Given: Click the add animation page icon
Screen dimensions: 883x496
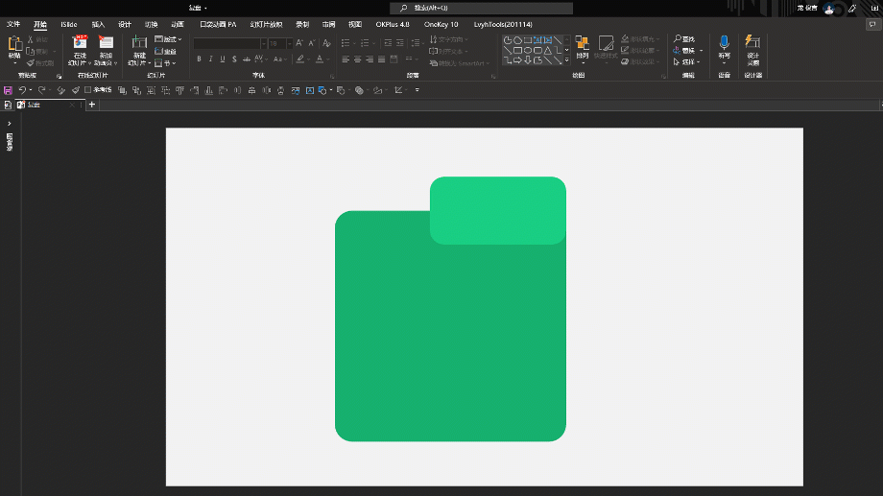Looking at the screenshot, I should [x=106, y=43].
